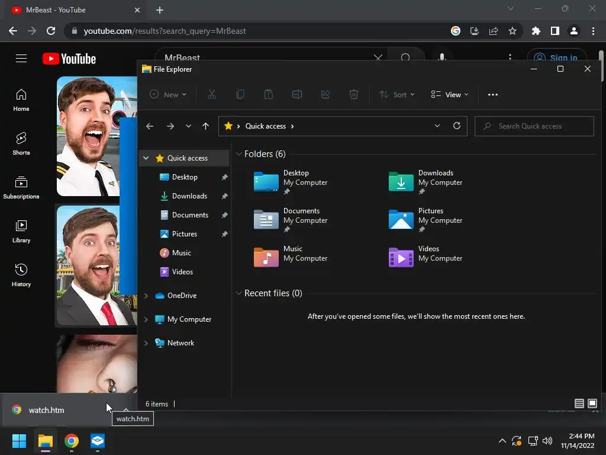
Task: Open the MrBeast pilot video thumbnail
Action: [96, 136]
